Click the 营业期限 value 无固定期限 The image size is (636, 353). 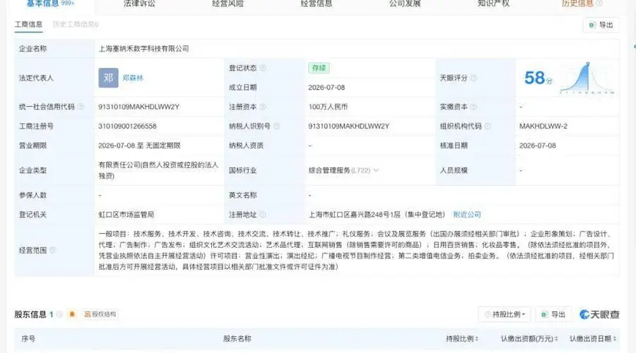[x=164, y=145]
